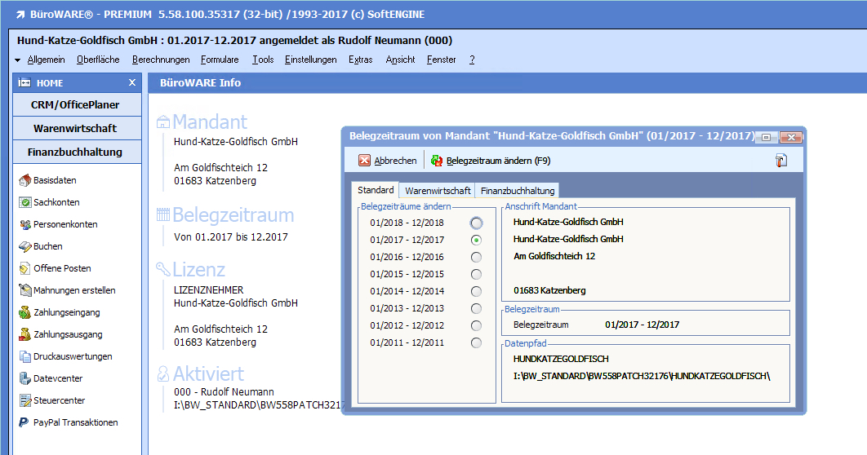Click the Mahnungen erstellen icon
Screen dimensions: 867x455
coord(25,290)
